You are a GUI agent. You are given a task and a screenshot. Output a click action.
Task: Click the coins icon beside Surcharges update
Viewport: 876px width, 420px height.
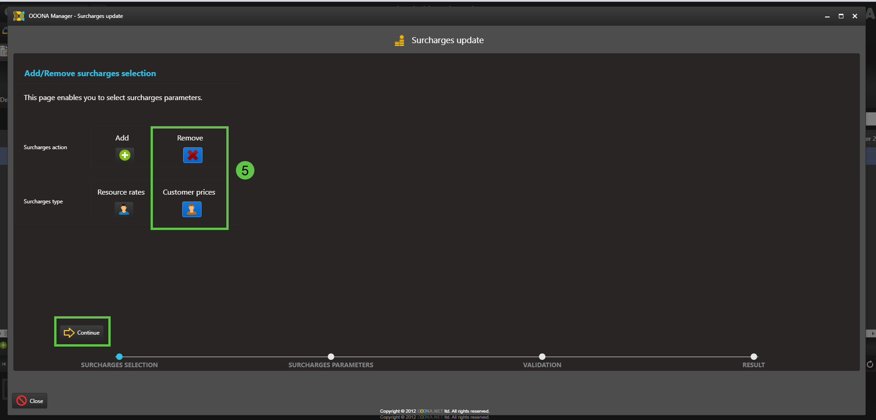(399, 41)
